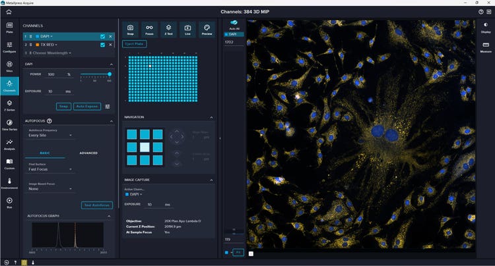
Task: Open the Custom section in sidebar
Action: [x=9, y=164]
